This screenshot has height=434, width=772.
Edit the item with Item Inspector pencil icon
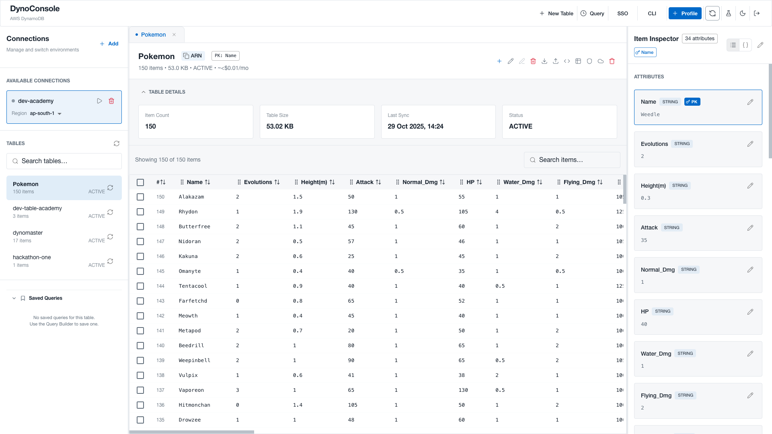(x=760, y=45)
